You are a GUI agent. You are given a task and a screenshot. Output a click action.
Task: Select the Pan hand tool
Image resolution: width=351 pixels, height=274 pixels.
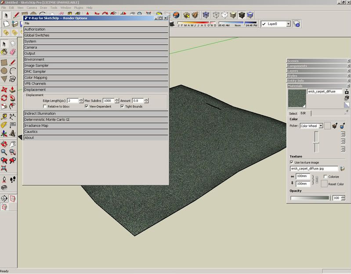(13, 144)
